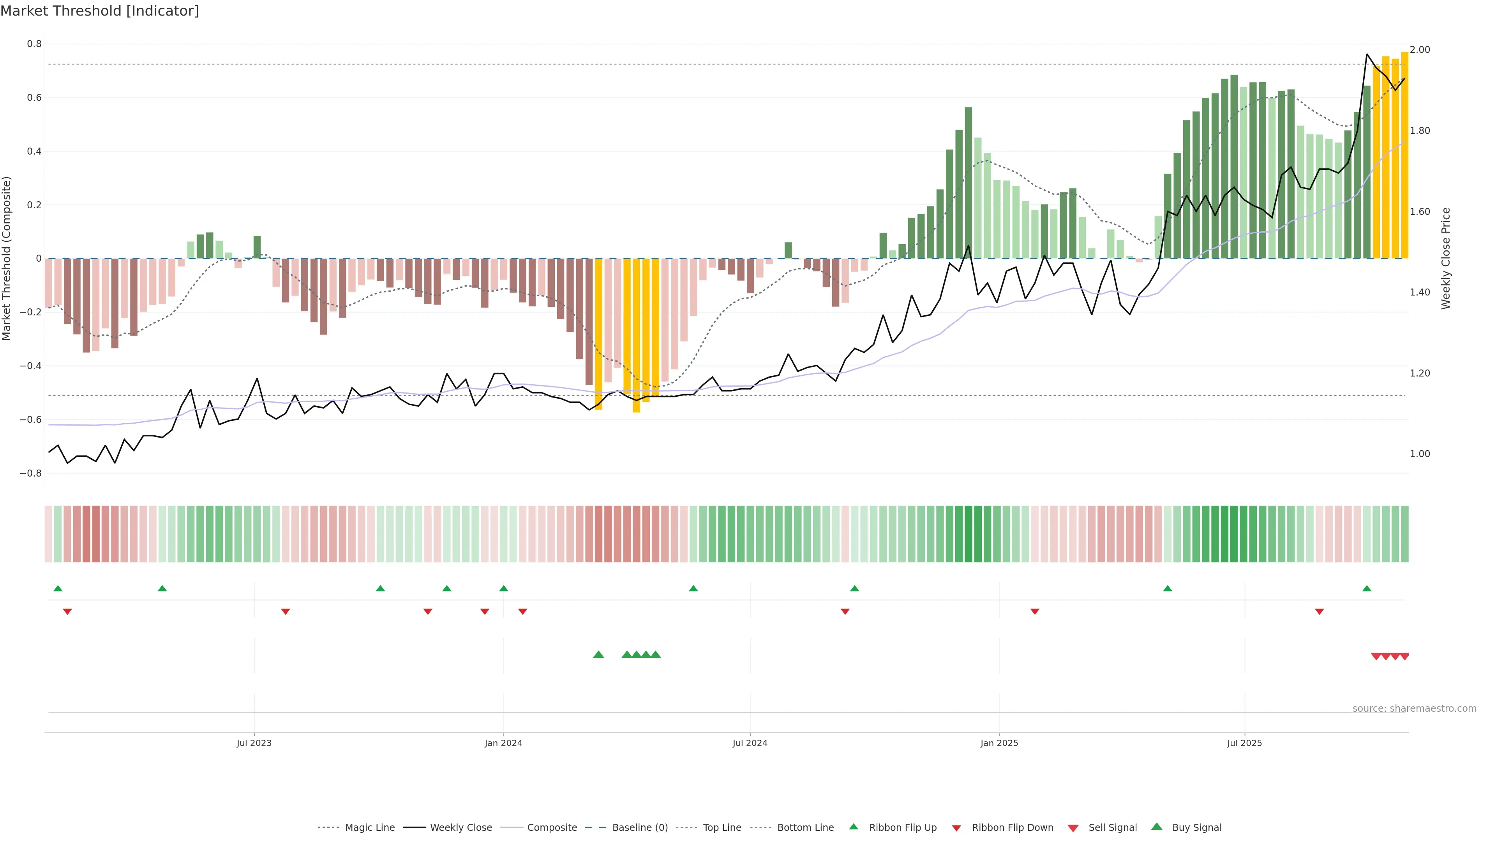1496x841 pixels.
Task: Click the leftmost Ribbon Flip Up marker
Action: pos(58,589)
